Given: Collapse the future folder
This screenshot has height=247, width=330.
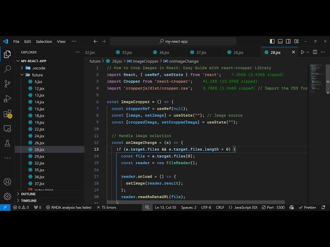Looking at the screenshot, I should tap(36, 75).
